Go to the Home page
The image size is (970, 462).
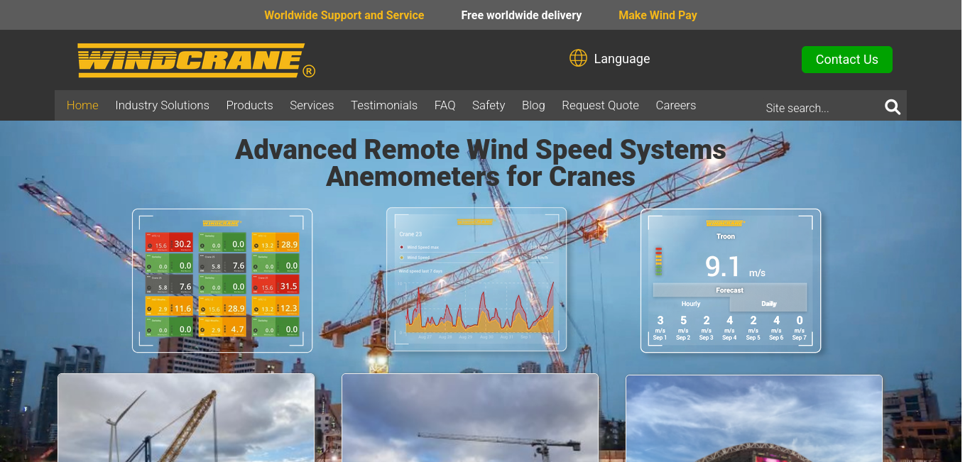[82, 105]
